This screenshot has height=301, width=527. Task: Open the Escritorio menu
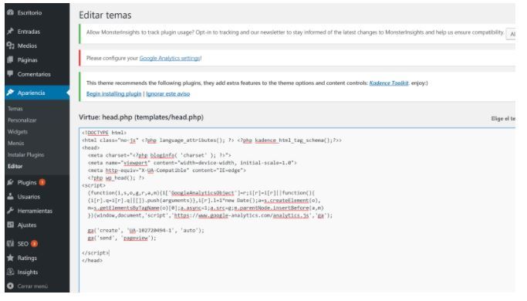tap(29, 13)
